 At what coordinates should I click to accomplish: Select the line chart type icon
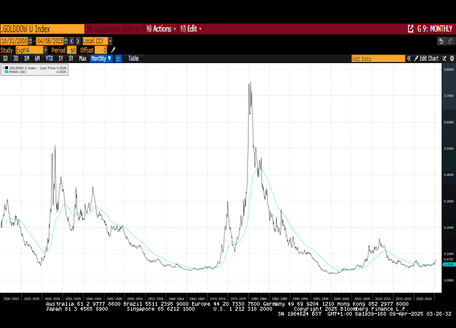pyautogui.click(x=118, y=58)
